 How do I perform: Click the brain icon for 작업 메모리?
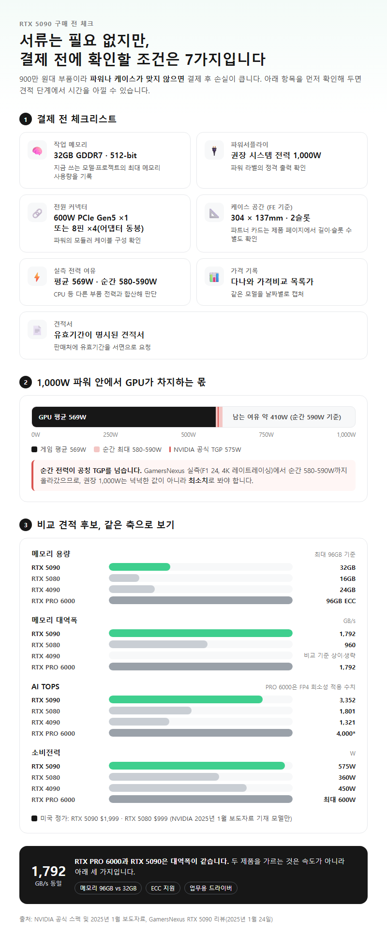(x=37, y=150)
